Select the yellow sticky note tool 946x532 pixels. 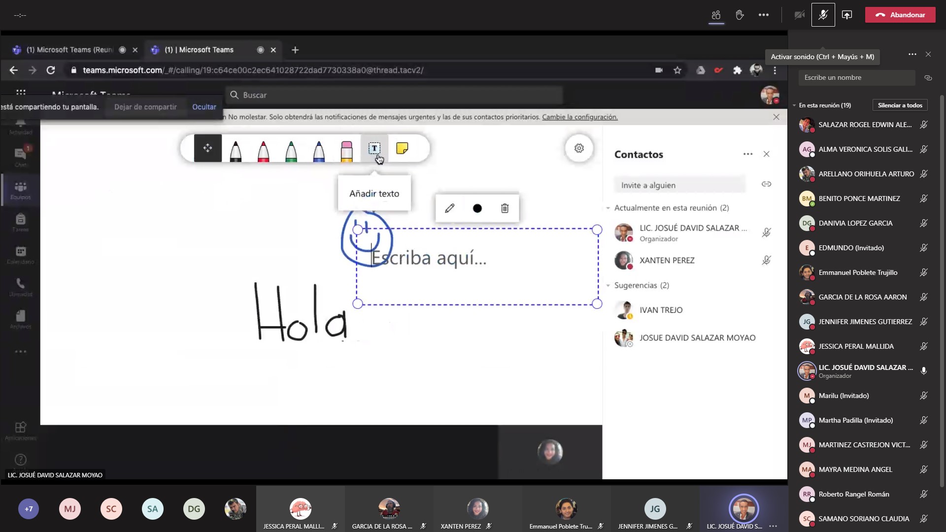pos(402,148)
